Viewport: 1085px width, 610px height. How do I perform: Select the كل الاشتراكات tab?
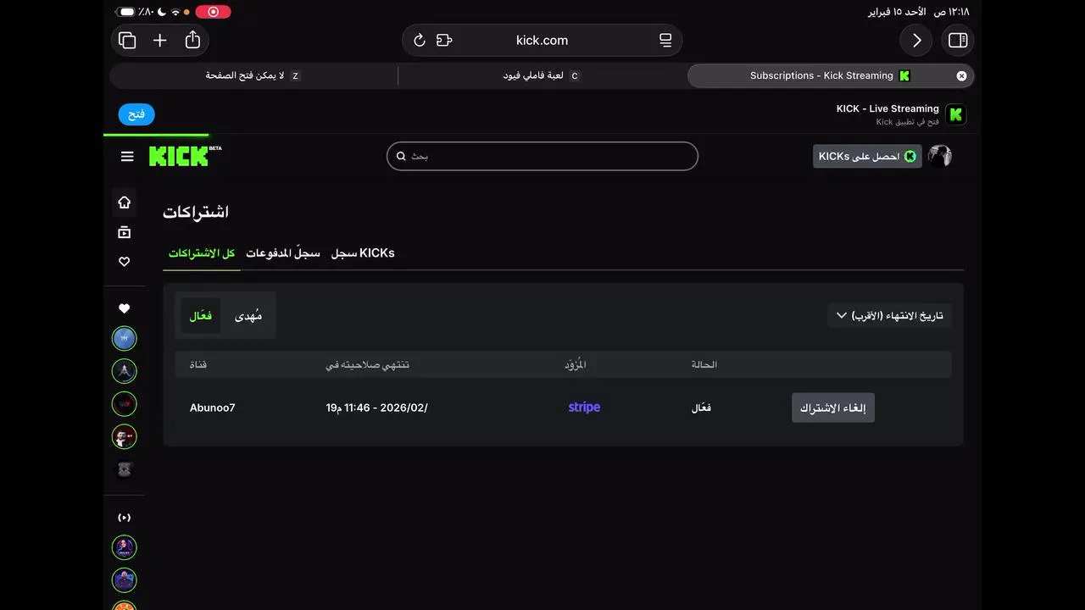click(x=202, y=253)
